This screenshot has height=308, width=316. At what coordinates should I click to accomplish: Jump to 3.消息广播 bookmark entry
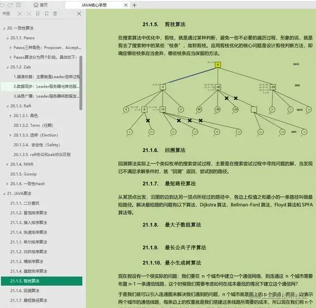[47, 96]
